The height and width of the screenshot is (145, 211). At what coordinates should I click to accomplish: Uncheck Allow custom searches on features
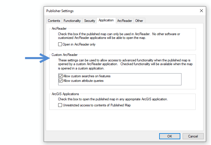click(x=60, y=76)
